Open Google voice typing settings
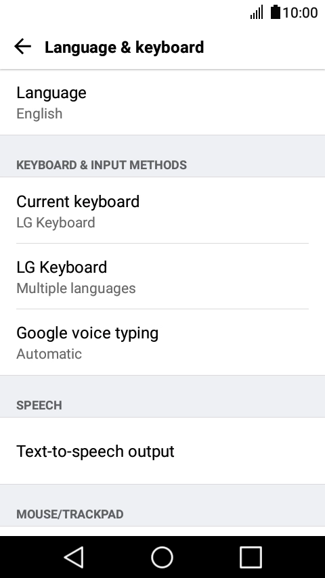This screenshot has width=325, height=578. click(162, 342)
